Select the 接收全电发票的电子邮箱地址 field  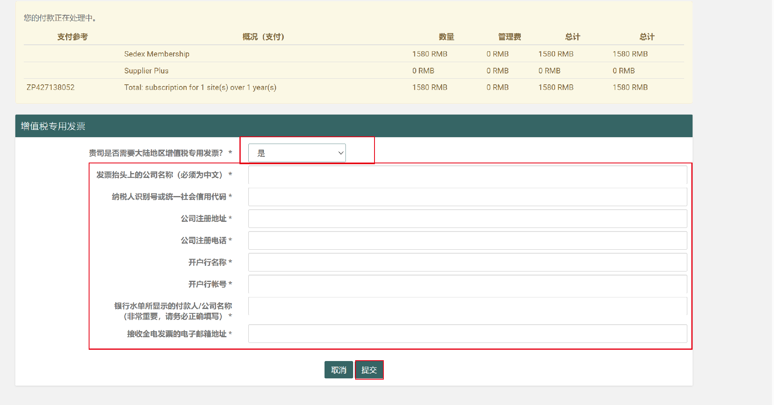[468, 334]
